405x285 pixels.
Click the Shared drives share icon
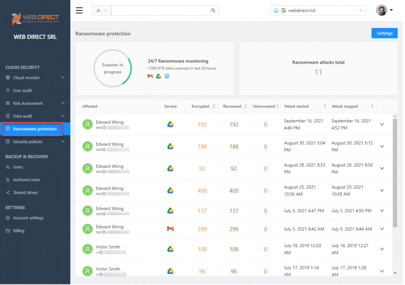pyautogui.click(x=8, y=193)
